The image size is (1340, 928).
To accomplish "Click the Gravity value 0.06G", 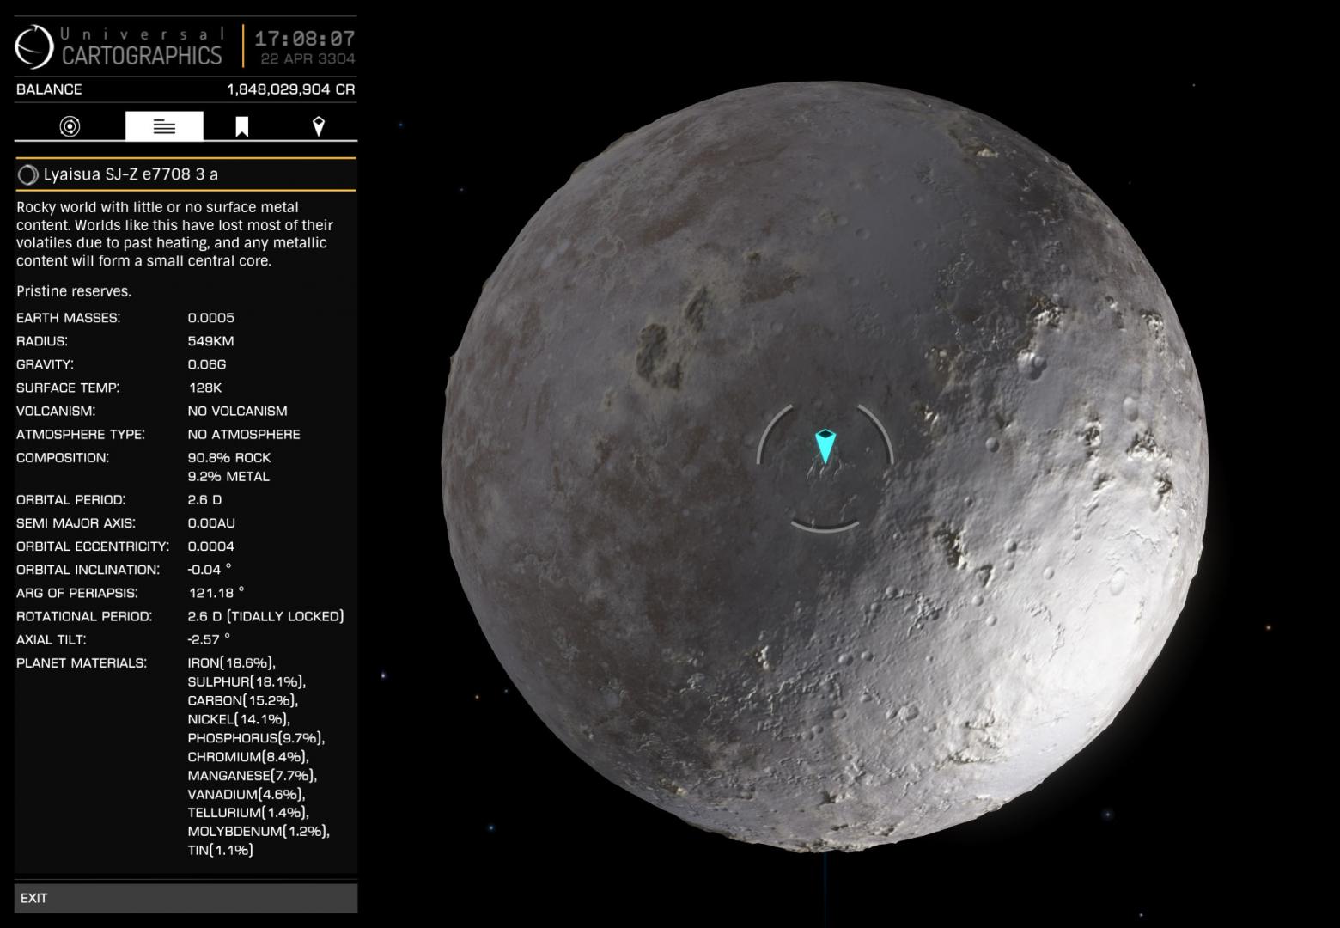I will pos(207,364).
